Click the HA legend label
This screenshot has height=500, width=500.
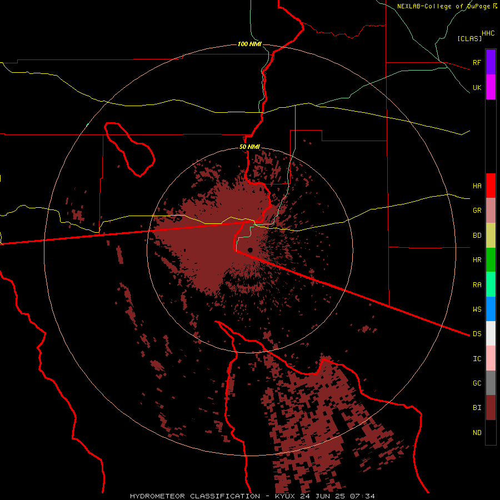(x=477, y=186)
